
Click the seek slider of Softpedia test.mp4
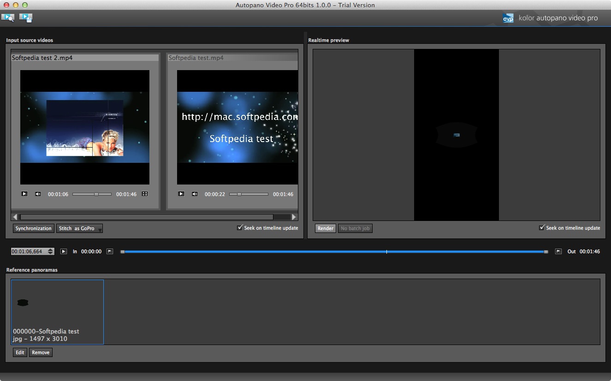click(x=249, y=194)
